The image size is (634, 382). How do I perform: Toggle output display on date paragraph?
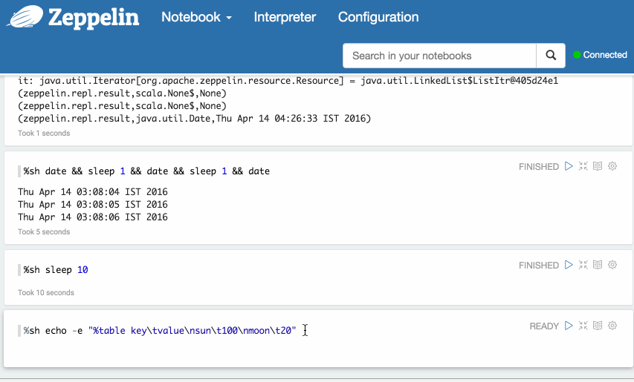click(x=598, y=167)
